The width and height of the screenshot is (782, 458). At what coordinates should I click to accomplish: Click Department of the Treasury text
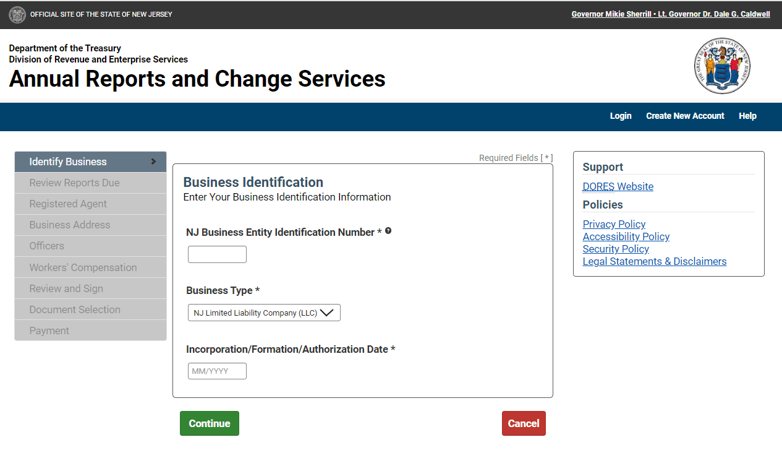[x=65, y=48]
